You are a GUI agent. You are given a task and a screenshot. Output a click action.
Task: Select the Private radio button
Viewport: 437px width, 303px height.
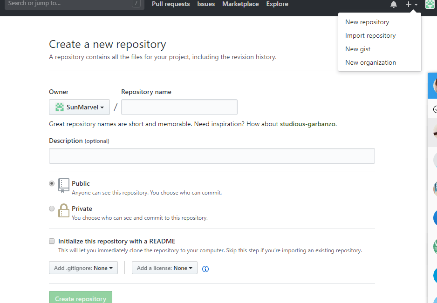click(x=52, y=209)
